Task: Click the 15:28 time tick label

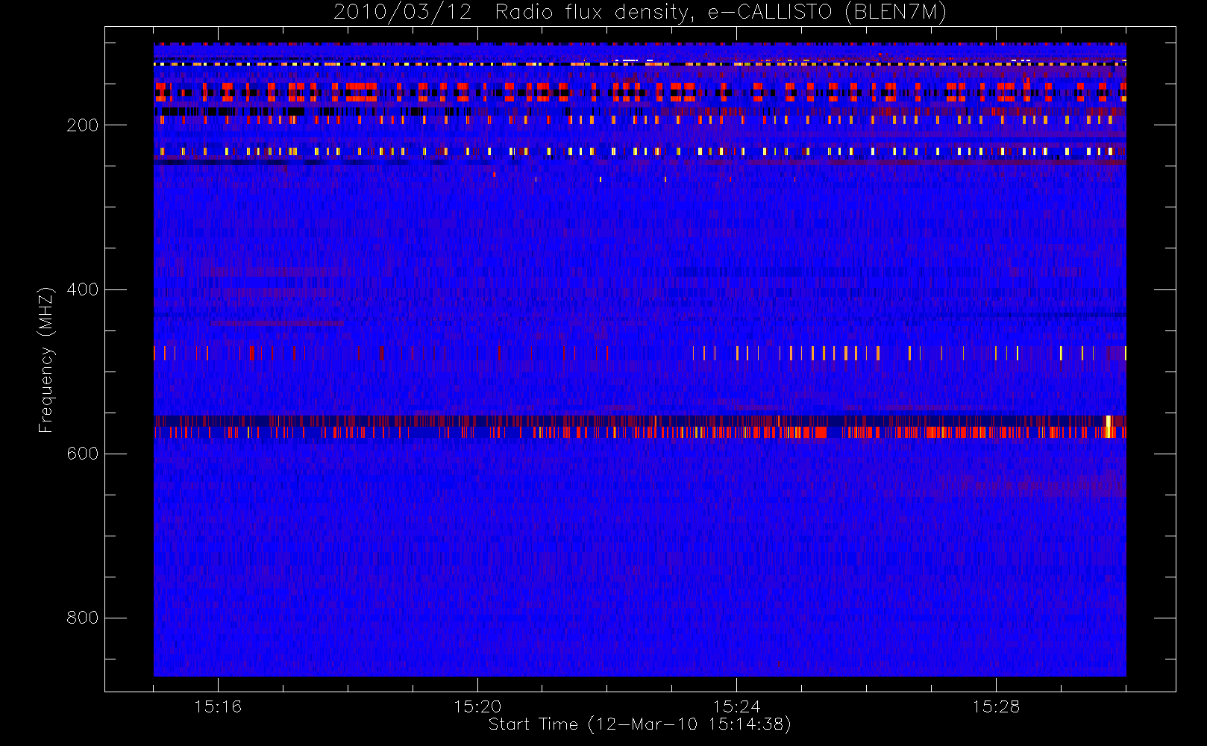Action: [996, 706]
